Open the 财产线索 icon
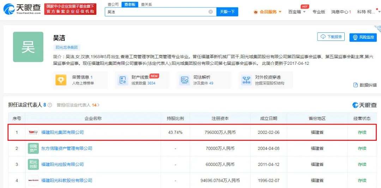 tap(123, 80)
